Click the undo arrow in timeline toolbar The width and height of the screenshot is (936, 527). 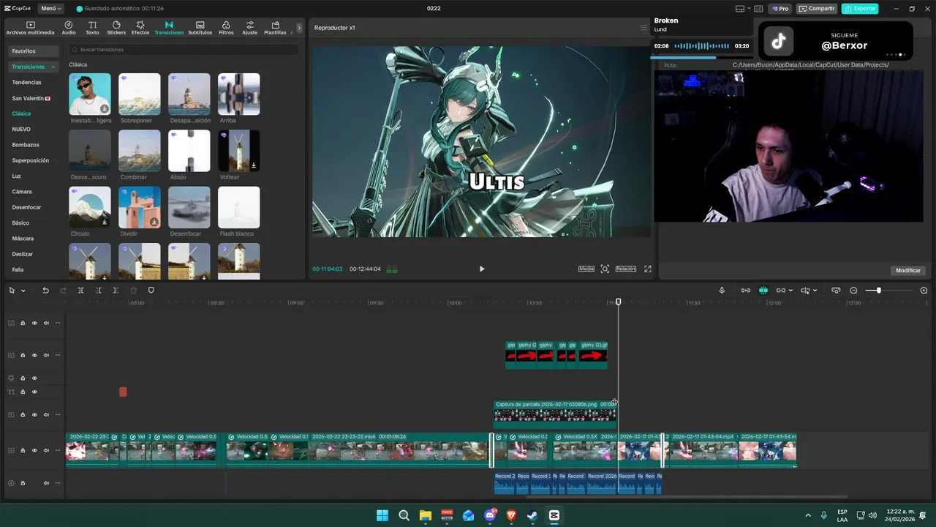coord(45,291)
